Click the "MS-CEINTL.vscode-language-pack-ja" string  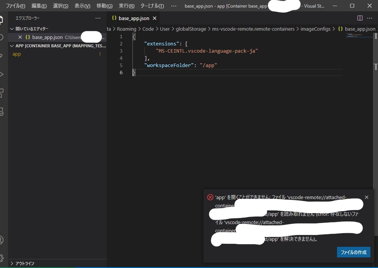207,51
